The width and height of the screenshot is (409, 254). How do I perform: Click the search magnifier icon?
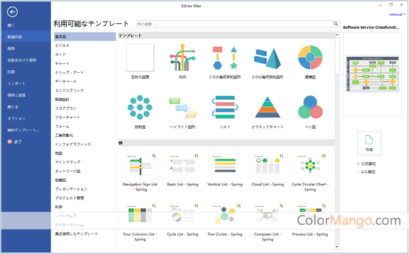coord(335,24)
